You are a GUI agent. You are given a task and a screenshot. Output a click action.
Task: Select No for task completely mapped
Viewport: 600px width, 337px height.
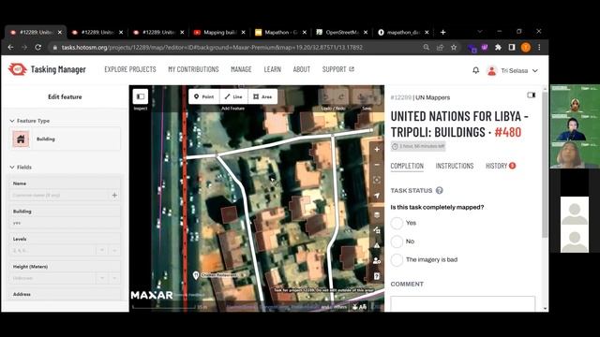pyautogui.click(x=397, y=242)
